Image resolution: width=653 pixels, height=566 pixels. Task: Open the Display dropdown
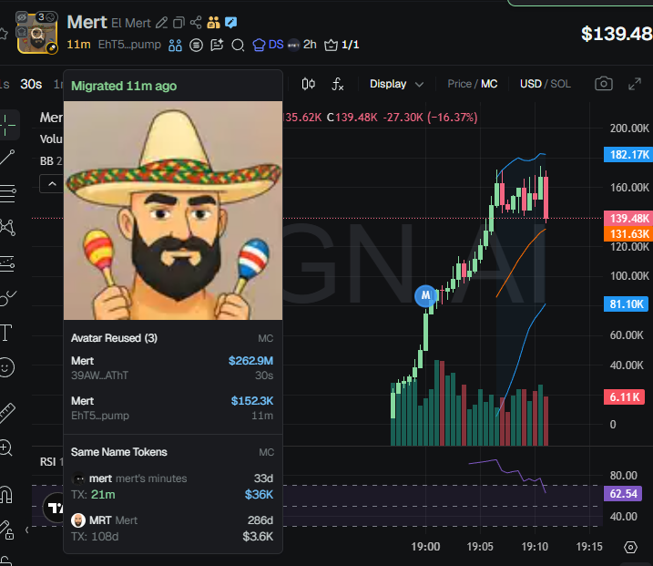(396, 84)
